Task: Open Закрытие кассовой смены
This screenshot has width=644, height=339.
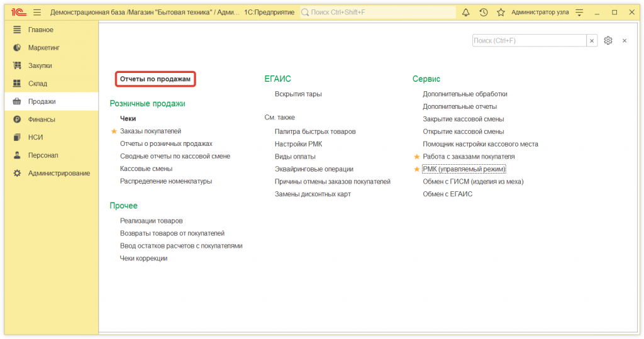Action: click(x=463, y=119)
